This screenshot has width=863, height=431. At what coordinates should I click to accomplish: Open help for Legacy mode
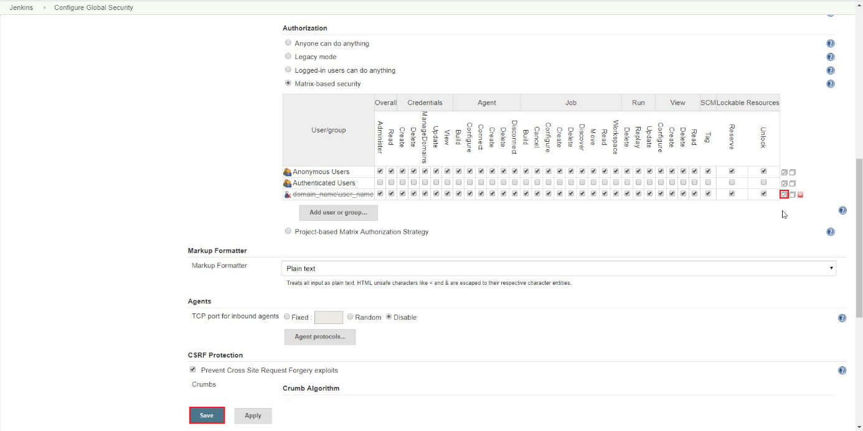click(x=830, y=57)
